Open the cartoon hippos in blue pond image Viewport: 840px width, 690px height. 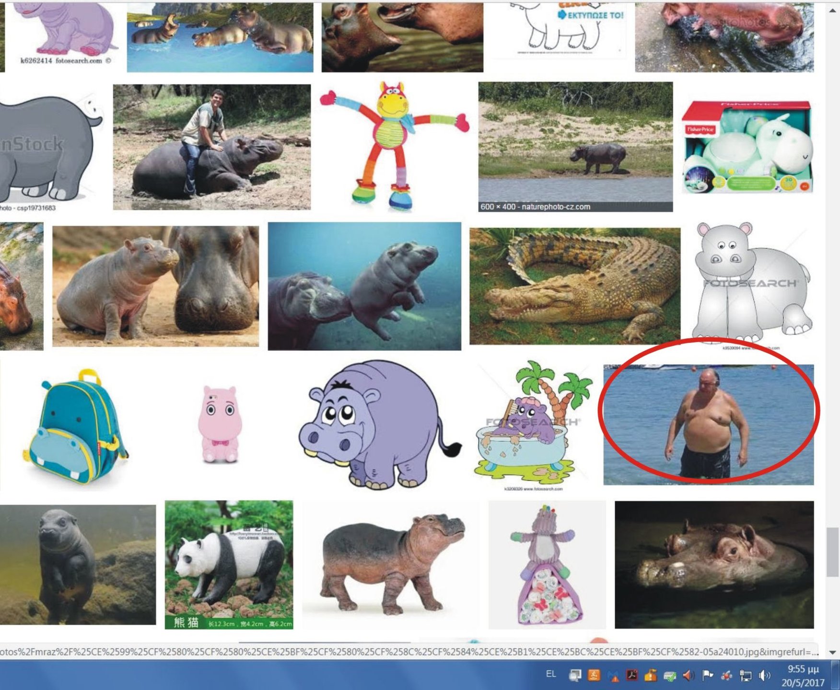click(220, 36)
